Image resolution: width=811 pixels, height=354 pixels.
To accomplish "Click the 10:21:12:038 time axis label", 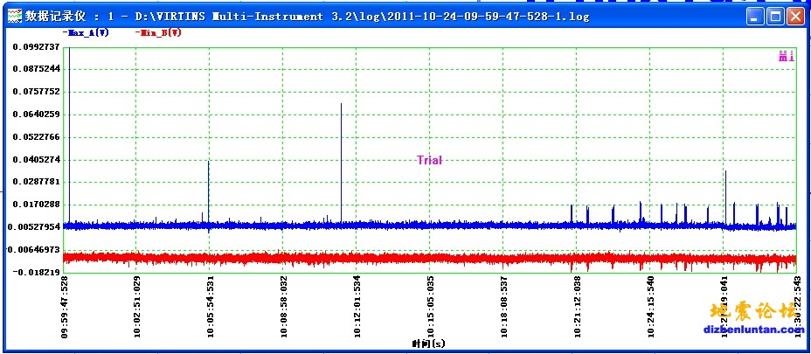I will pyautogui.click(x=577, y=307).
